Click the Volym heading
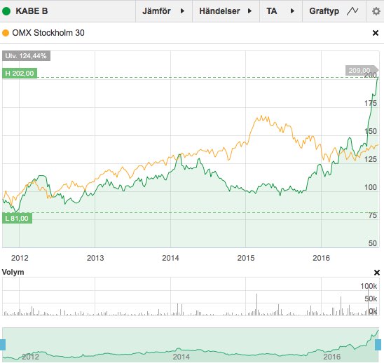 tap(13, 272)
